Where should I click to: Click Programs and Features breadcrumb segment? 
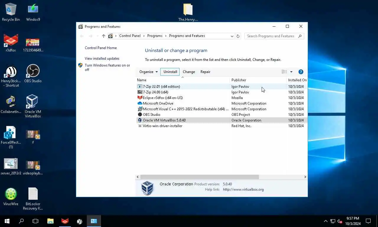pyautogui.click(x=187, y=36)
